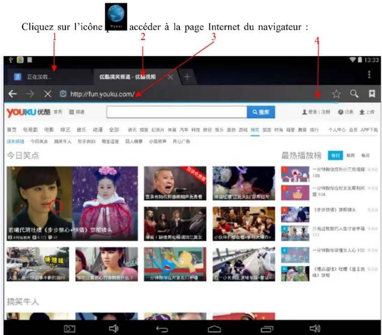382x335 pixels.
Task: Open 电影 in the navigation bar
Action: 49,130
